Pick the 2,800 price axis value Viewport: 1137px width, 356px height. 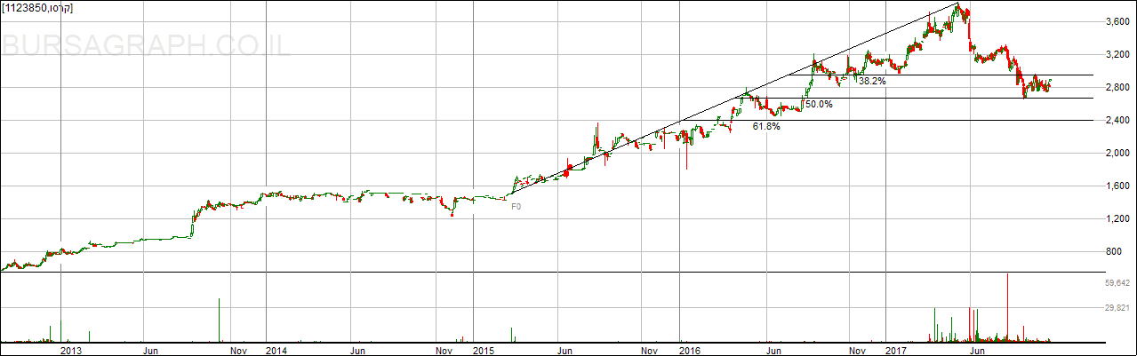[1114, 87]
